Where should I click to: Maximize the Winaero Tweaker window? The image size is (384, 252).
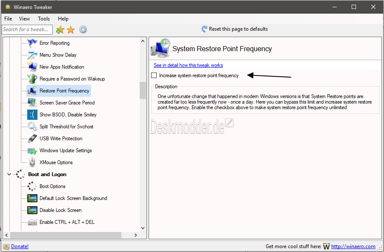tap(354, 7)
